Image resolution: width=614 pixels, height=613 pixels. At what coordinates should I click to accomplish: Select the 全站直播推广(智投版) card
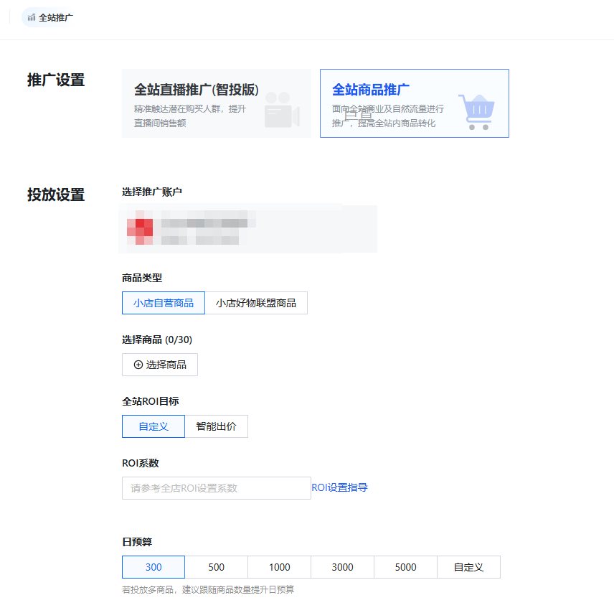(x=217, y=103)
